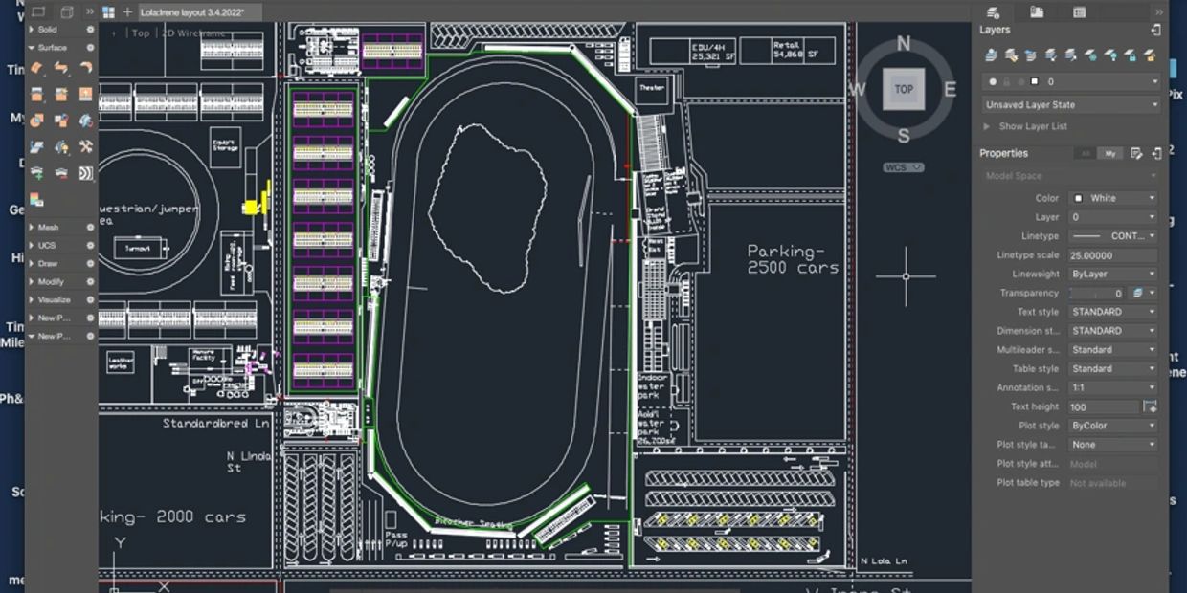Viewport: 1187px width, 593px height.
Task: Select the My properties filter button
Action: coord(1109,153)
